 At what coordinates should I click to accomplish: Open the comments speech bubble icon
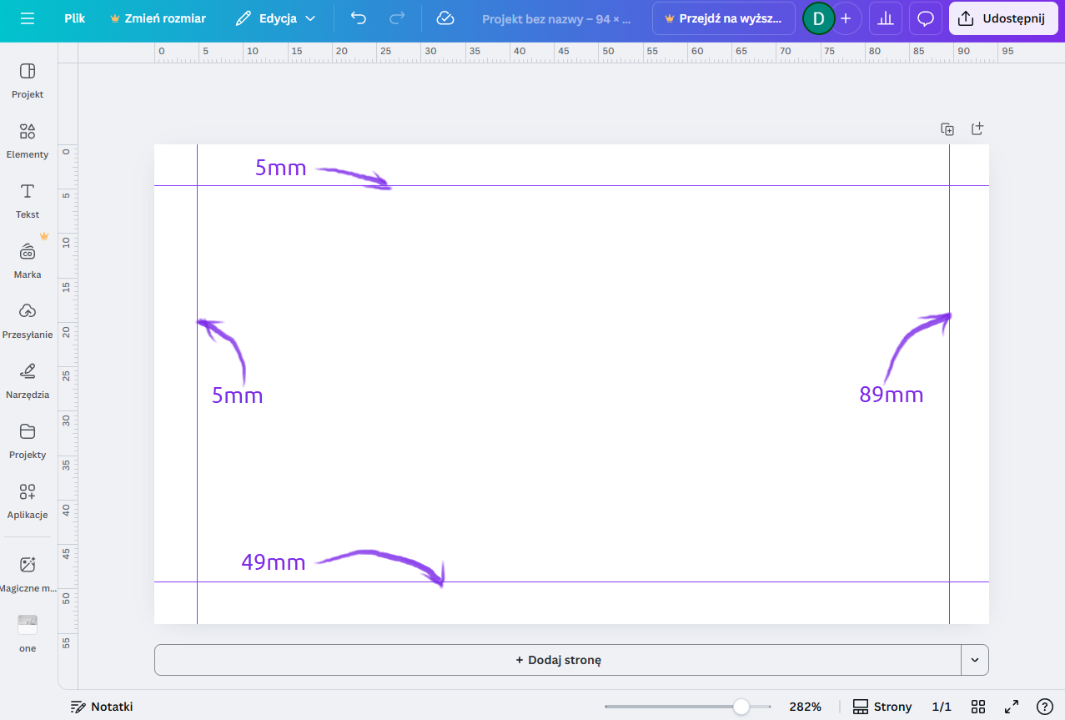(925, 18)
